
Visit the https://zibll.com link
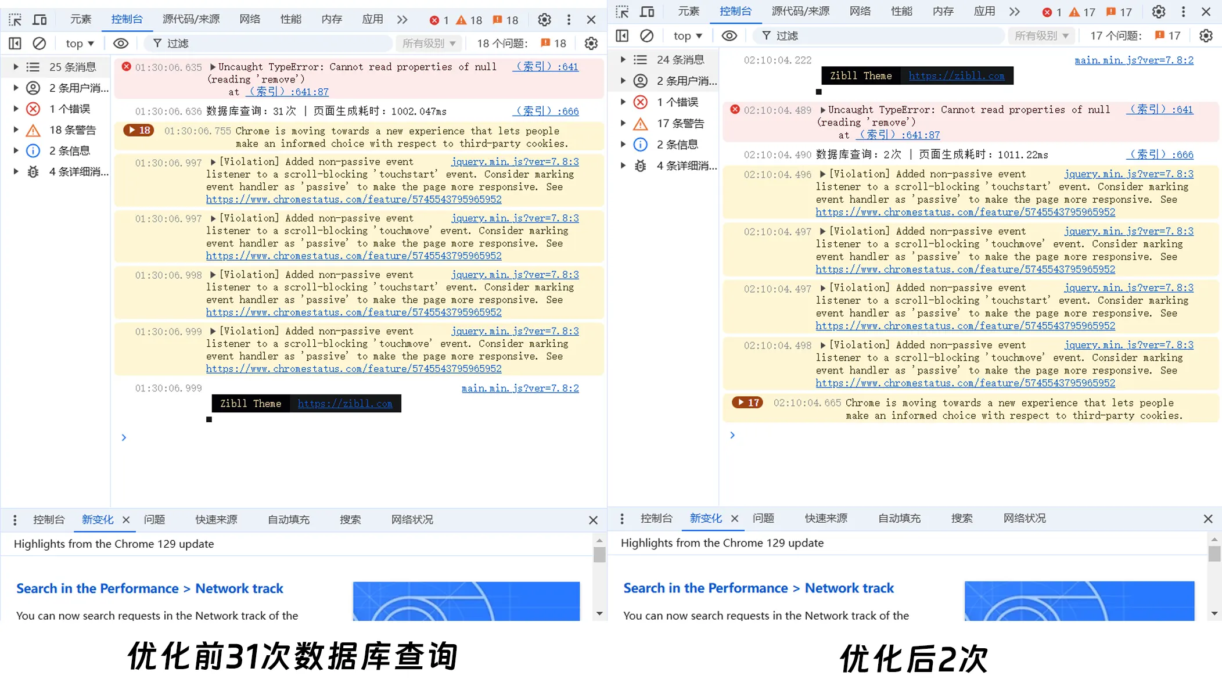346,403
